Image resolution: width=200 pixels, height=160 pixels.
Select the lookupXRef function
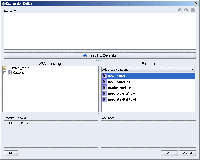tap(148, 76)
